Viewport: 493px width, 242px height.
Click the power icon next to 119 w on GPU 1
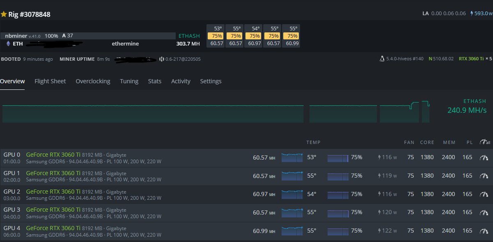click(380, 176)
